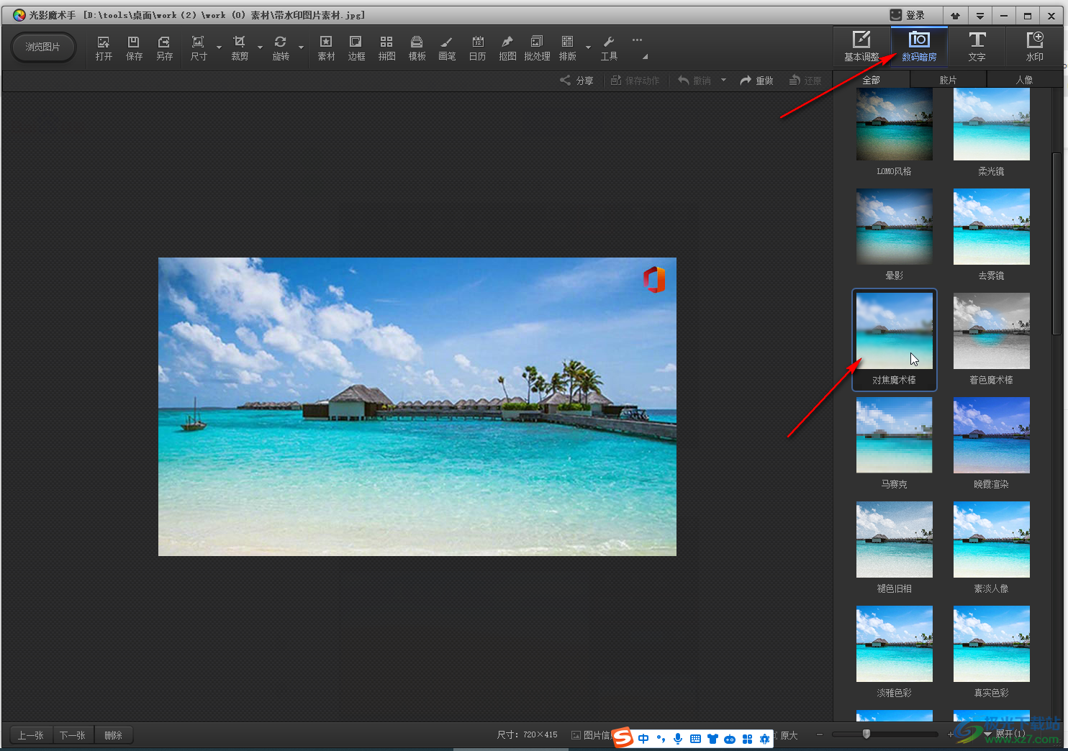Choose 另存 to save as a new file
The height and width of the screenshot is (751, 1068).
pyautogui.click(x=164, y=48)
